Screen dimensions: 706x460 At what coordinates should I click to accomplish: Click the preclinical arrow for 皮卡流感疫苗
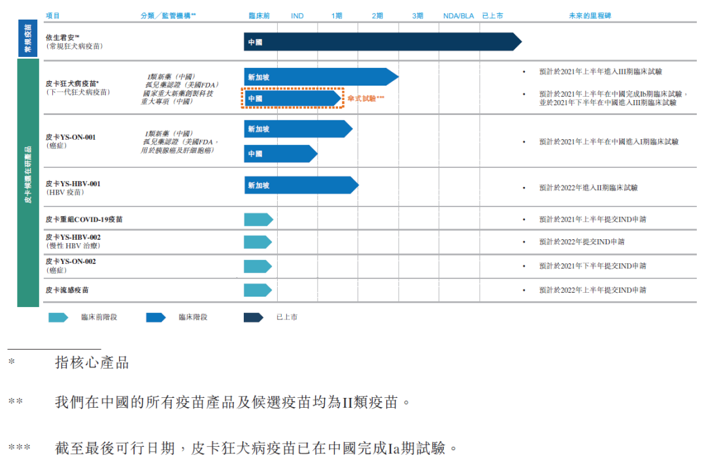click(258, 290)
